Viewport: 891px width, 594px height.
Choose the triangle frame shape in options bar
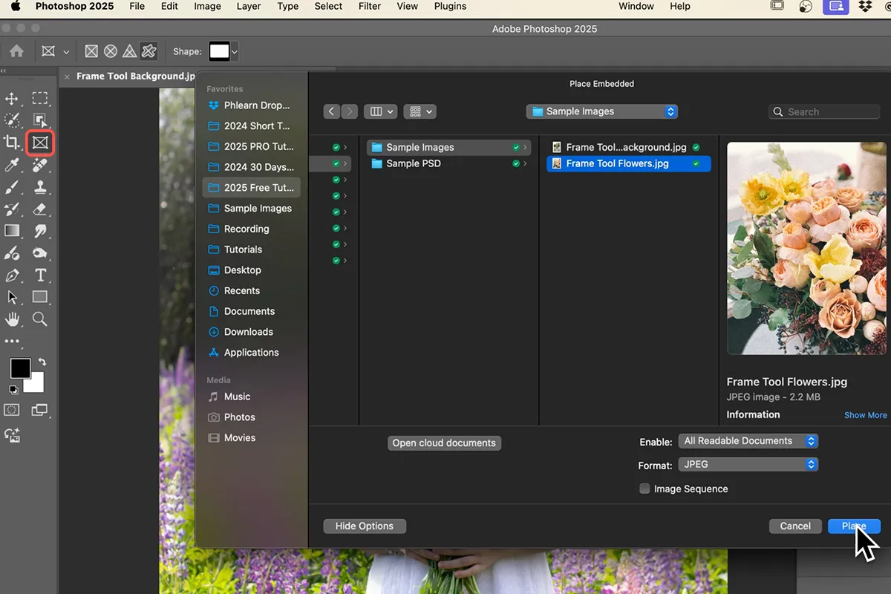[x=128, y=51]
